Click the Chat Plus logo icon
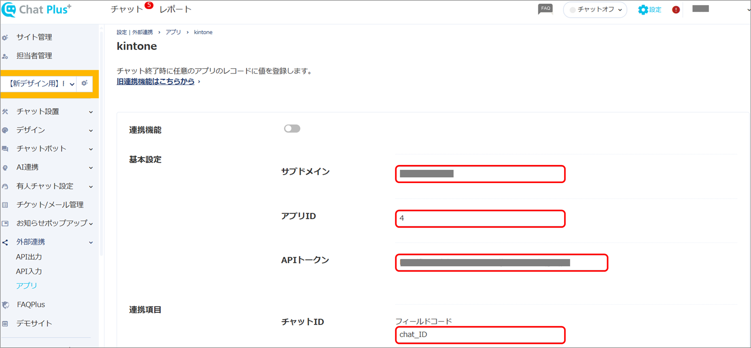 (x=9, y=10)
